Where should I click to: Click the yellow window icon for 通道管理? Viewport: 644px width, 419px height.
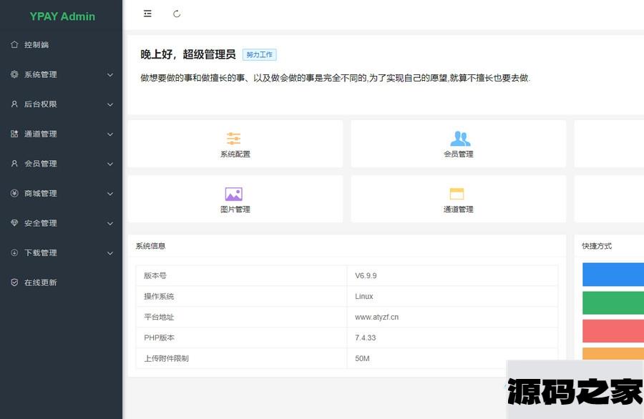tap(457, 193)
